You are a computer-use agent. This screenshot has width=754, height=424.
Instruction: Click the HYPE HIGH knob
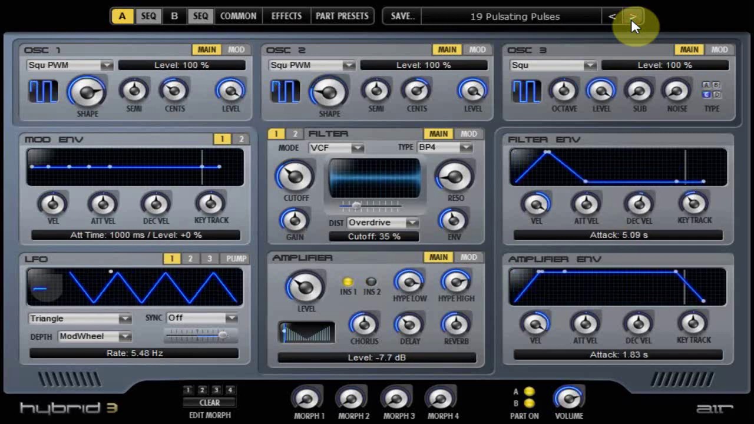pos(456,281)
